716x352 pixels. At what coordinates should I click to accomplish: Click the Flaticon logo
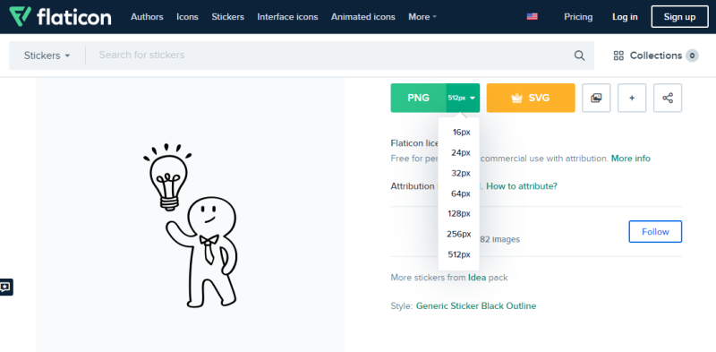[x=60, y=17]
